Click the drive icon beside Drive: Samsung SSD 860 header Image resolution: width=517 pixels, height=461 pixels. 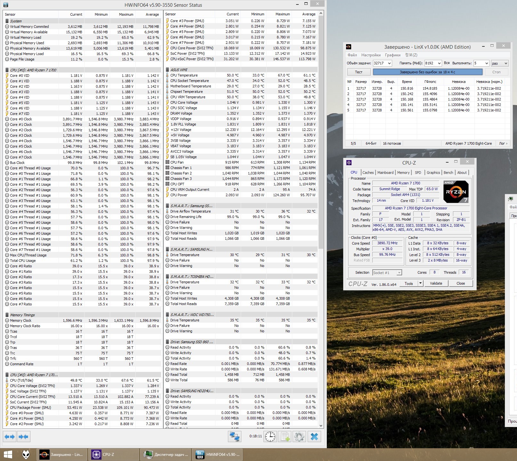point(167,342)
